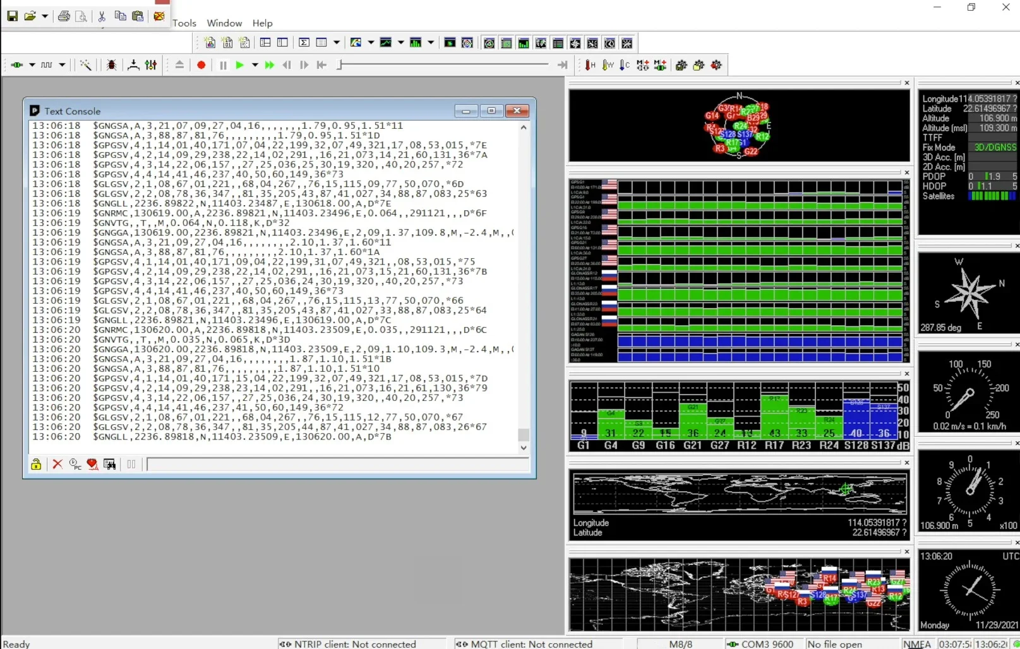Screen dimensions: 1020x649
Task: Expand the receiver connection port dropdown
Action: [32, 65]
